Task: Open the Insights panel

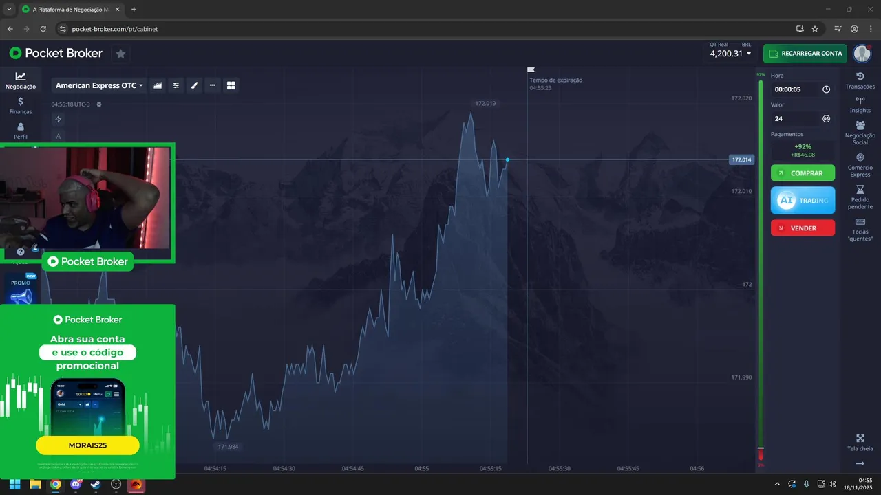Action: (860, 104)
